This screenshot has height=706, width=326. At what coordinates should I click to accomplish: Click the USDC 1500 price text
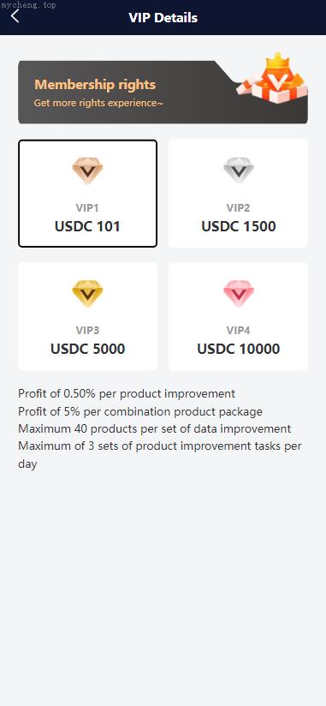click(239, 226)
